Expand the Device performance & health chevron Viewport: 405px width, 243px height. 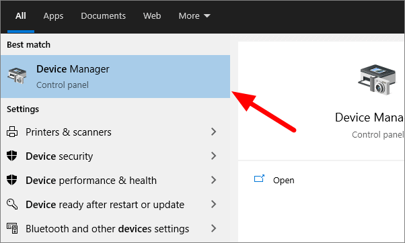click(214, 180)
